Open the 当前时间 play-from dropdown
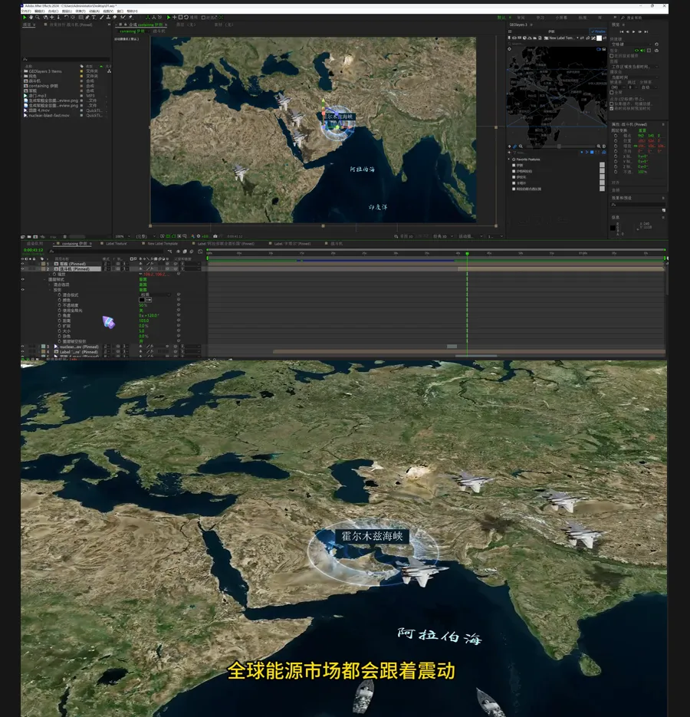 coord(635,77)
